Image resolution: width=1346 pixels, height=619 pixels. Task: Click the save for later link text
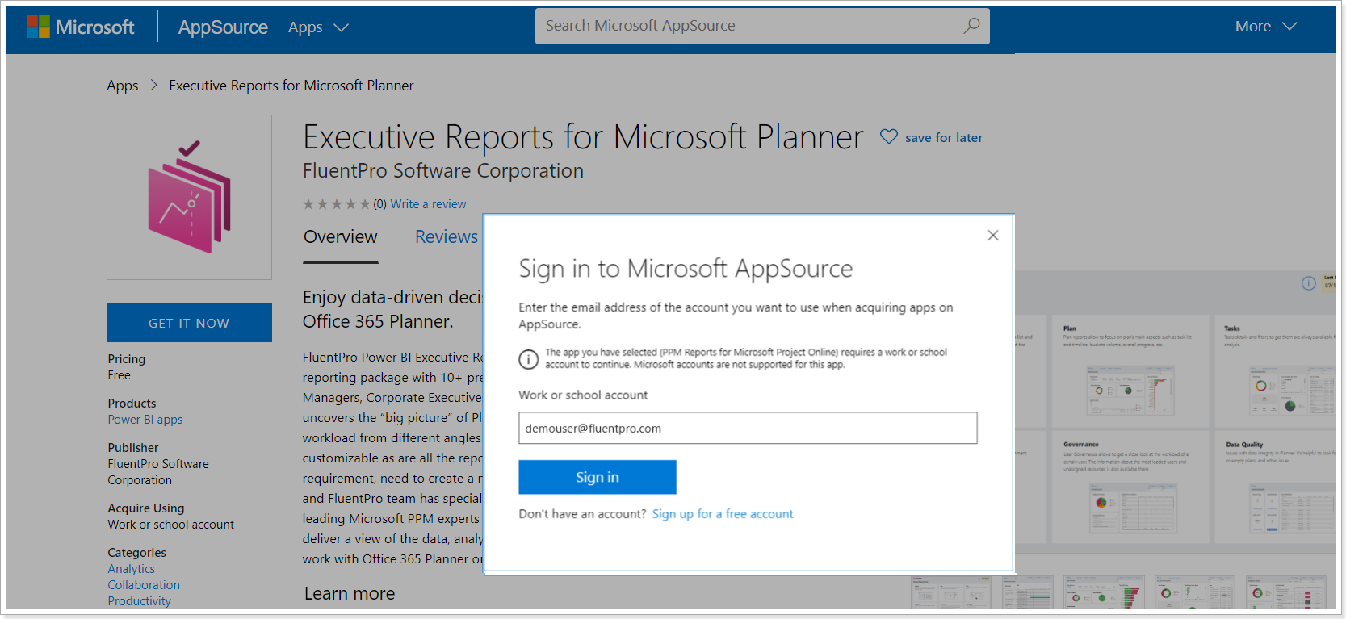point(944,138)
